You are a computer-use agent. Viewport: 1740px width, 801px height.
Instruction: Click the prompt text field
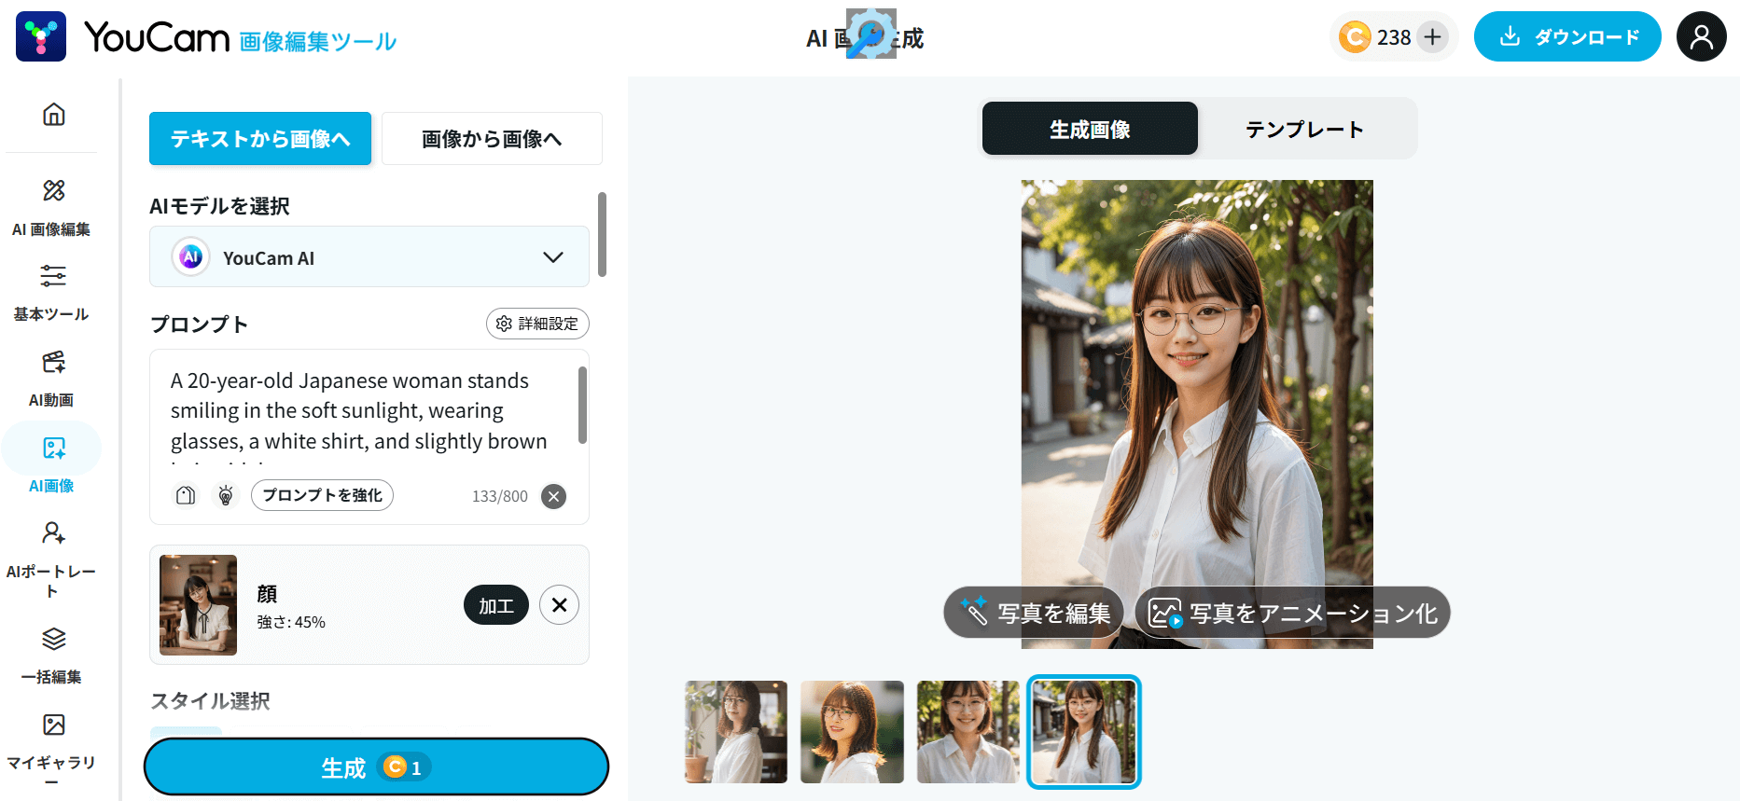[369, 410]
